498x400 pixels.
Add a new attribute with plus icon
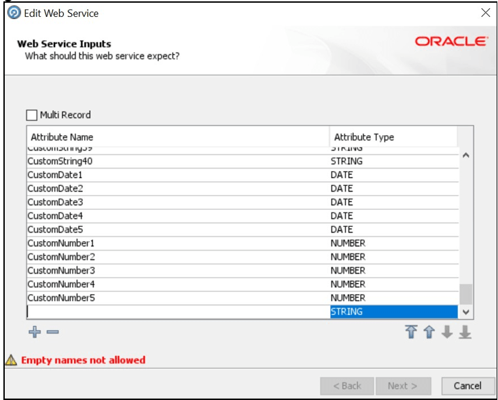coord(35,332)
